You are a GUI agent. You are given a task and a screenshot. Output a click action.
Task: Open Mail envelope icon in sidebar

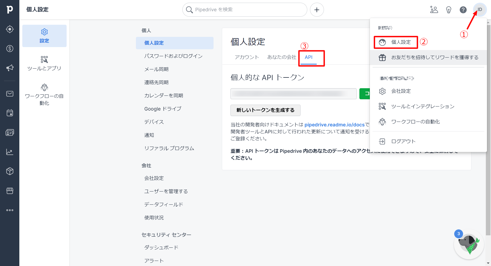pos(10,94)
